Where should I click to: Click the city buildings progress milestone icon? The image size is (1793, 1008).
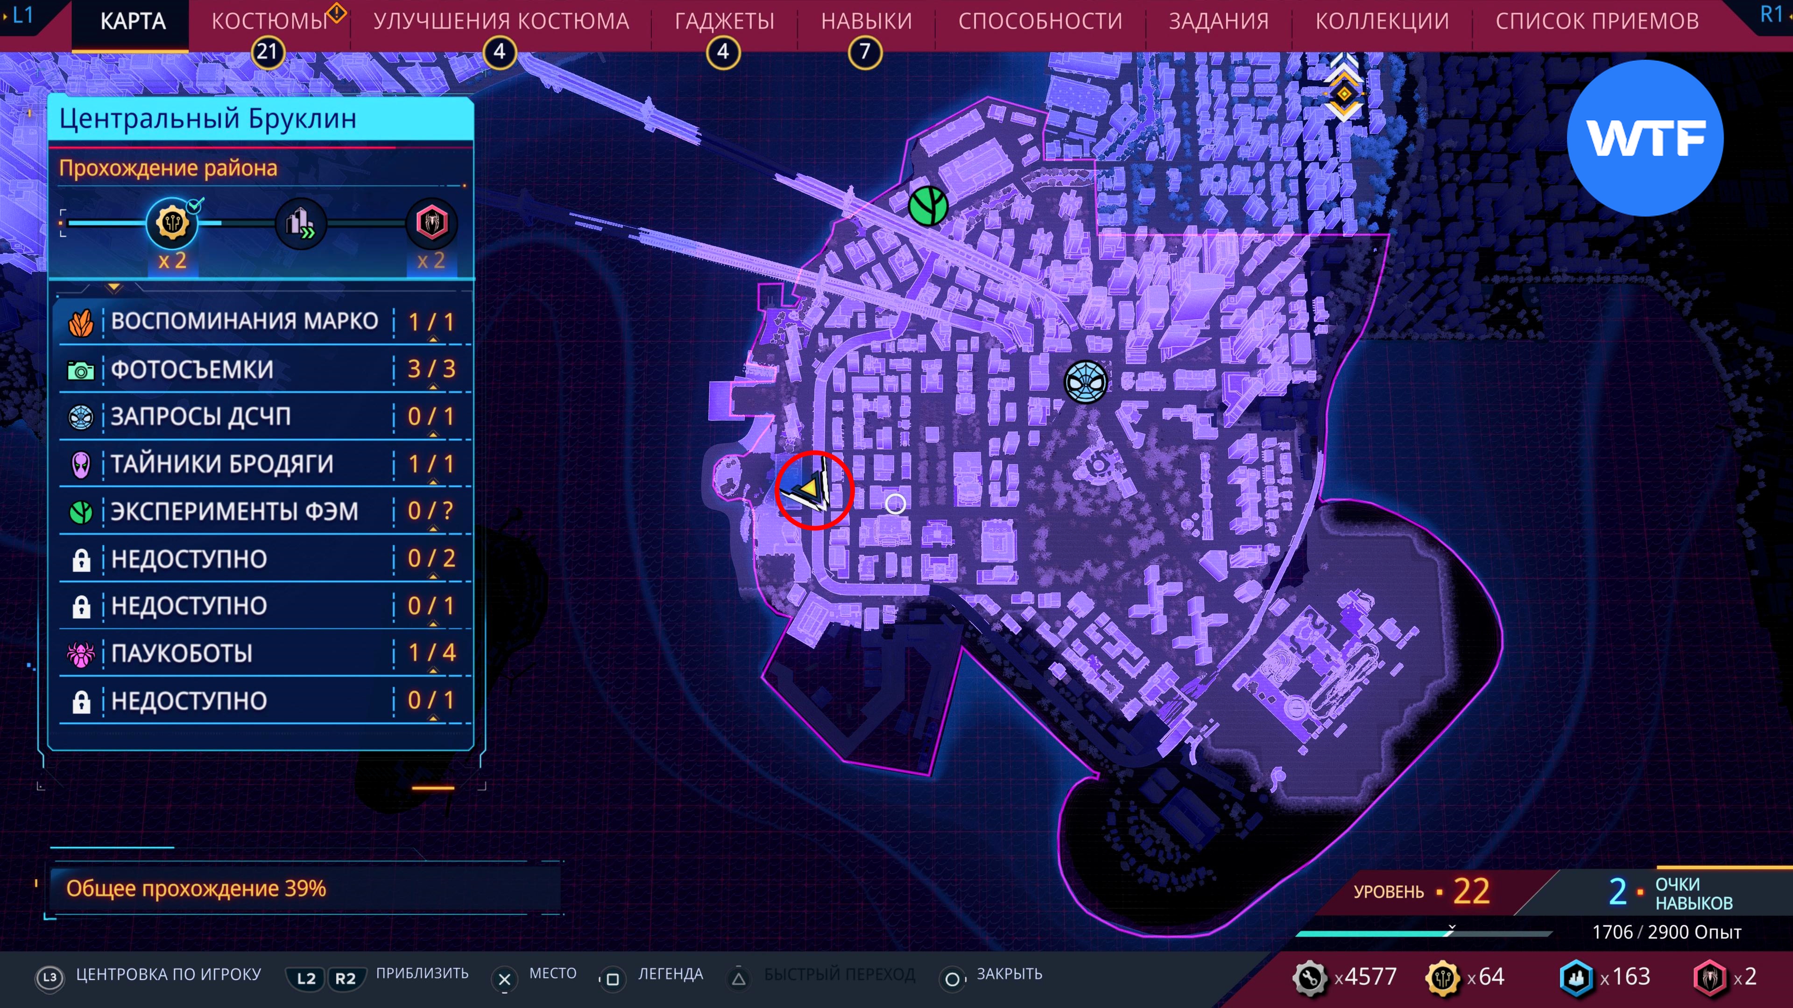point(301,224)
